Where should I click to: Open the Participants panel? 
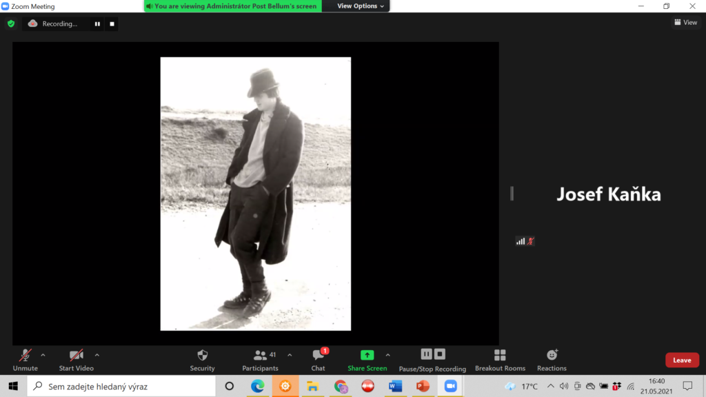click(x=260, y=360)
